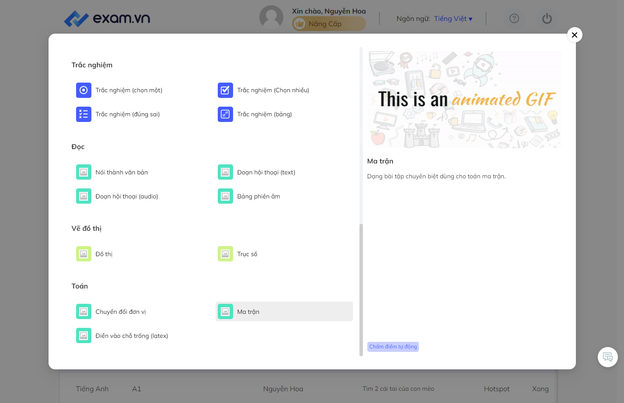Click the Đồ thị graph icon

point(84,254)
